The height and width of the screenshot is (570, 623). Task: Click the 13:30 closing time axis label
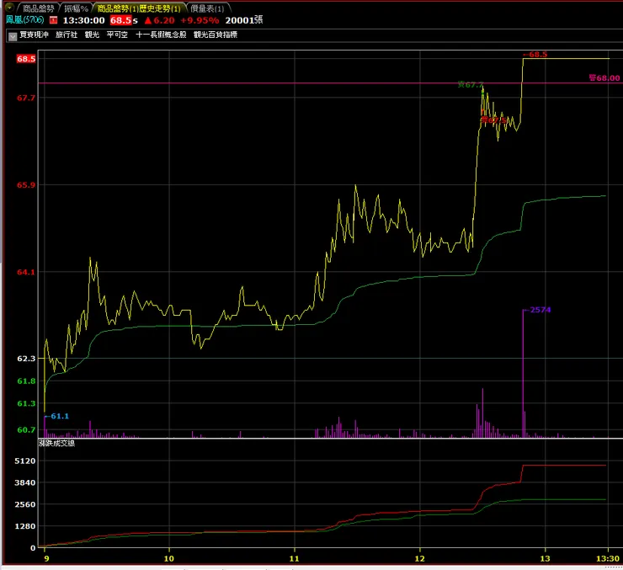pos(608,558)
